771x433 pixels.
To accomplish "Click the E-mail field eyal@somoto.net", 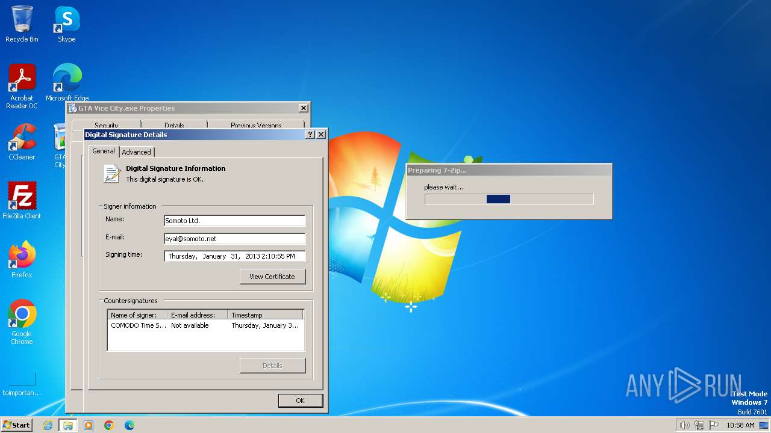I will click(x=234, y=239).
